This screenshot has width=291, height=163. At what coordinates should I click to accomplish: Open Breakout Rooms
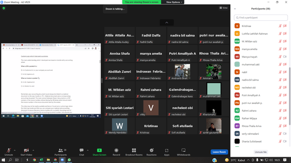pos(134,152)
